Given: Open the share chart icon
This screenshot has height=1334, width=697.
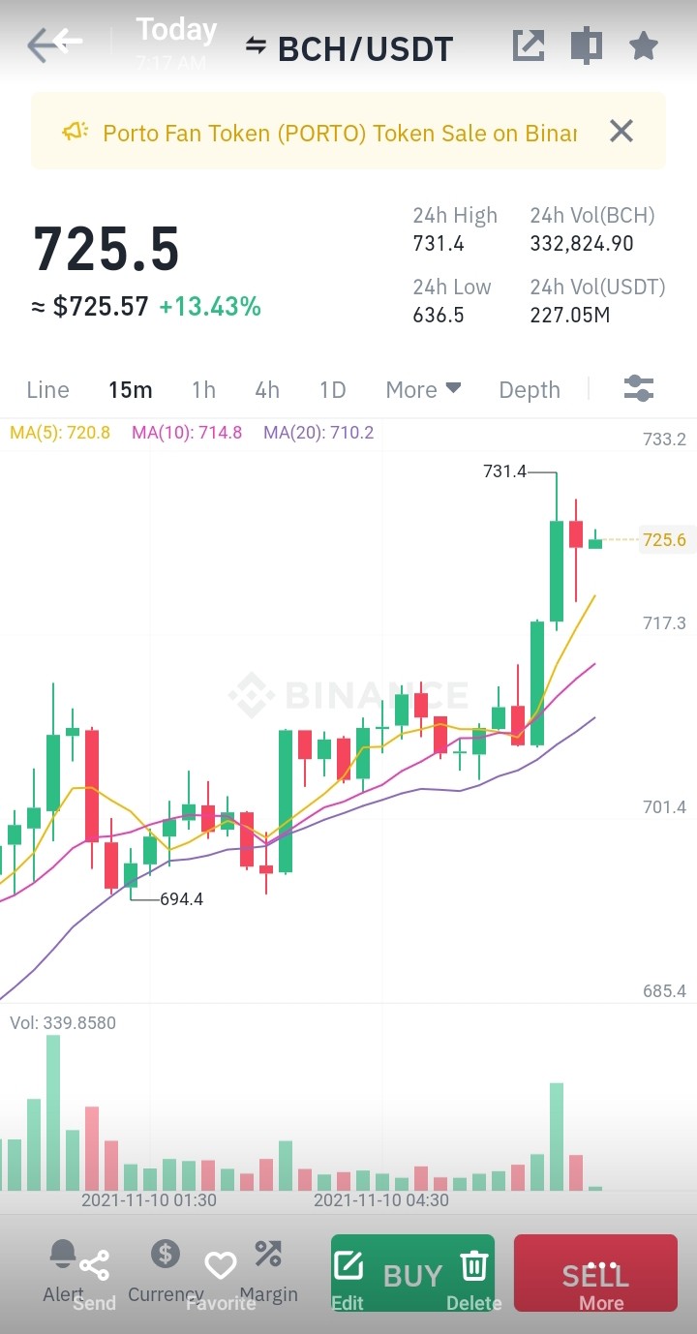Looking at the screenshot, I should coord(529,45).
